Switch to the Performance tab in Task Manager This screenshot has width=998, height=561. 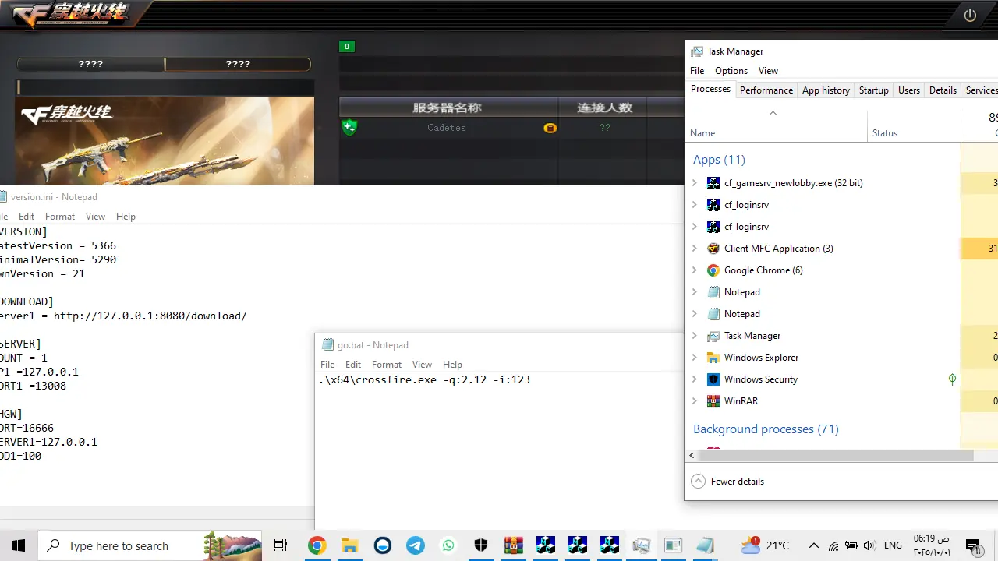(766, 90)
